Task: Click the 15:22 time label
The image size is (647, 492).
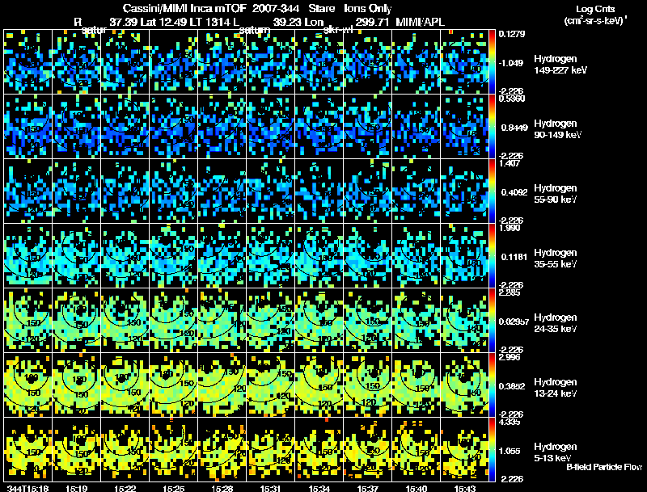Action: (125, 488)
